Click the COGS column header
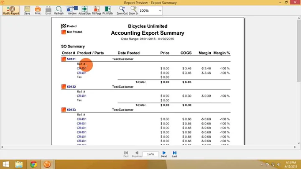Viewport: 301px width, 169px height. 186,53
